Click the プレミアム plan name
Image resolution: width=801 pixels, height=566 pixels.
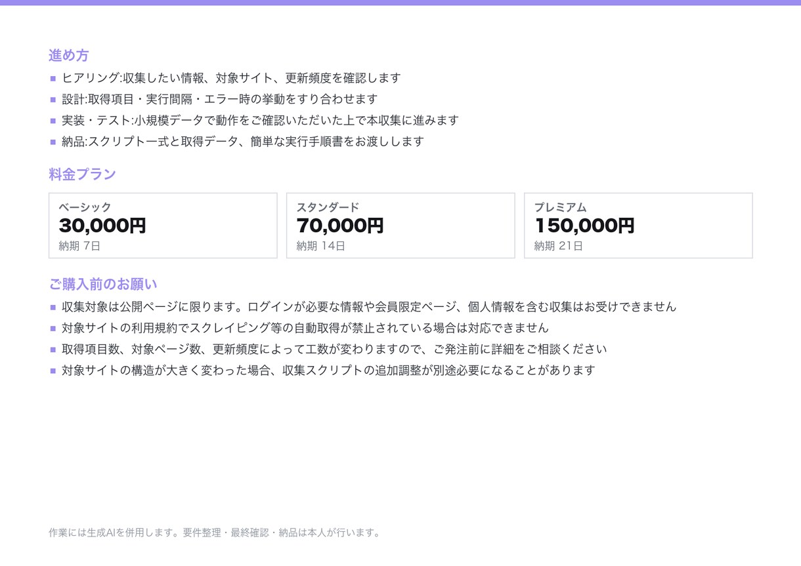560,207
